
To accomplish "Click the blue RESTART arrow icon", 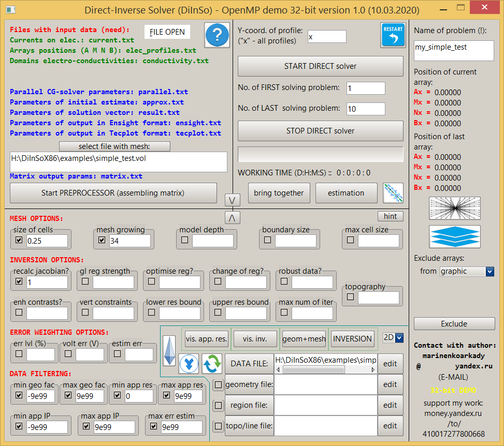I will [393, 35].
